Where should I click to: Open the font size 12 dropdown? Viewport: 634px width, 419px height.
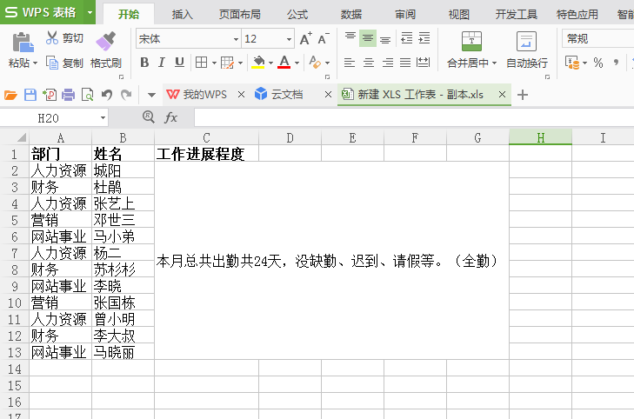289,39
